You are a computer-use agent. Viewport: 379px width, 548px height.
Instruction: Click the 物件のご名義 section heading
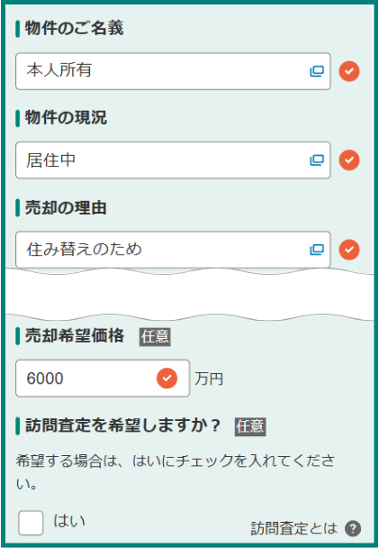pos(74,28)
